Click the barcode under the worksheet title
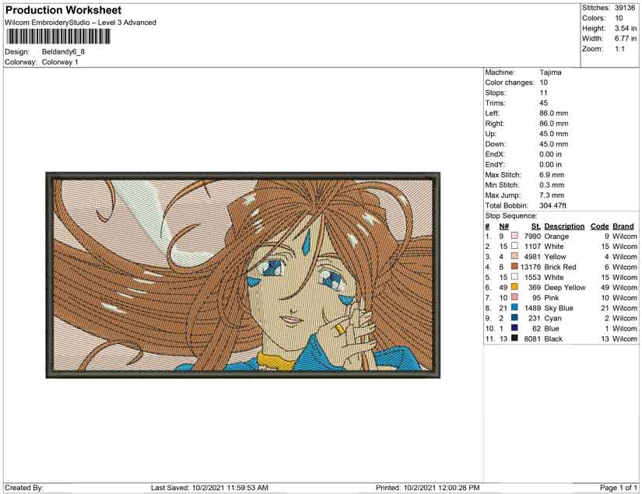642x494 pixels. pyautogui.click(x=58, y=37)
